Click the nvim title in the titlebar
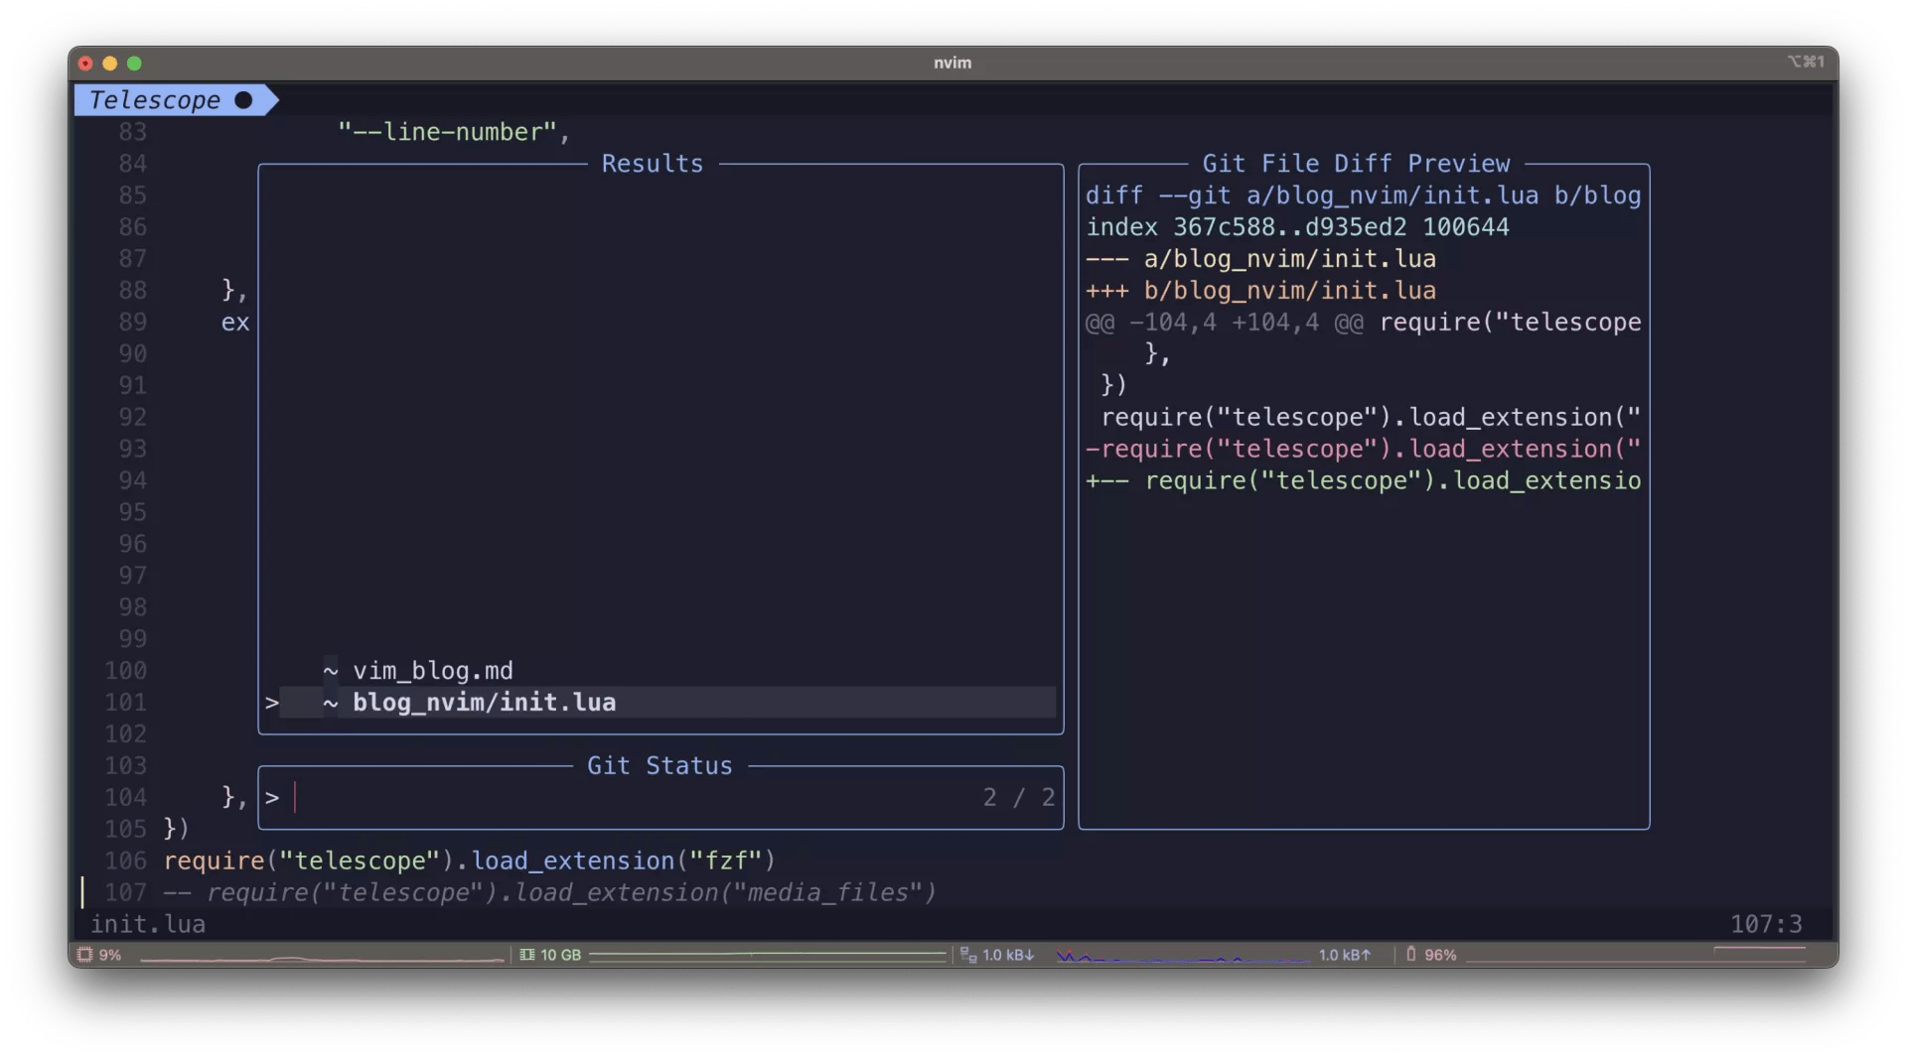This screenshot has width=1907, height=1058. click(953, 63)
